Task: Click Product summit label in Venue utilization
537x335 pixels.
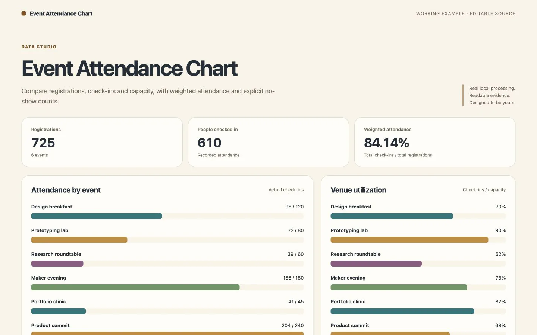Action: point(350,326)
